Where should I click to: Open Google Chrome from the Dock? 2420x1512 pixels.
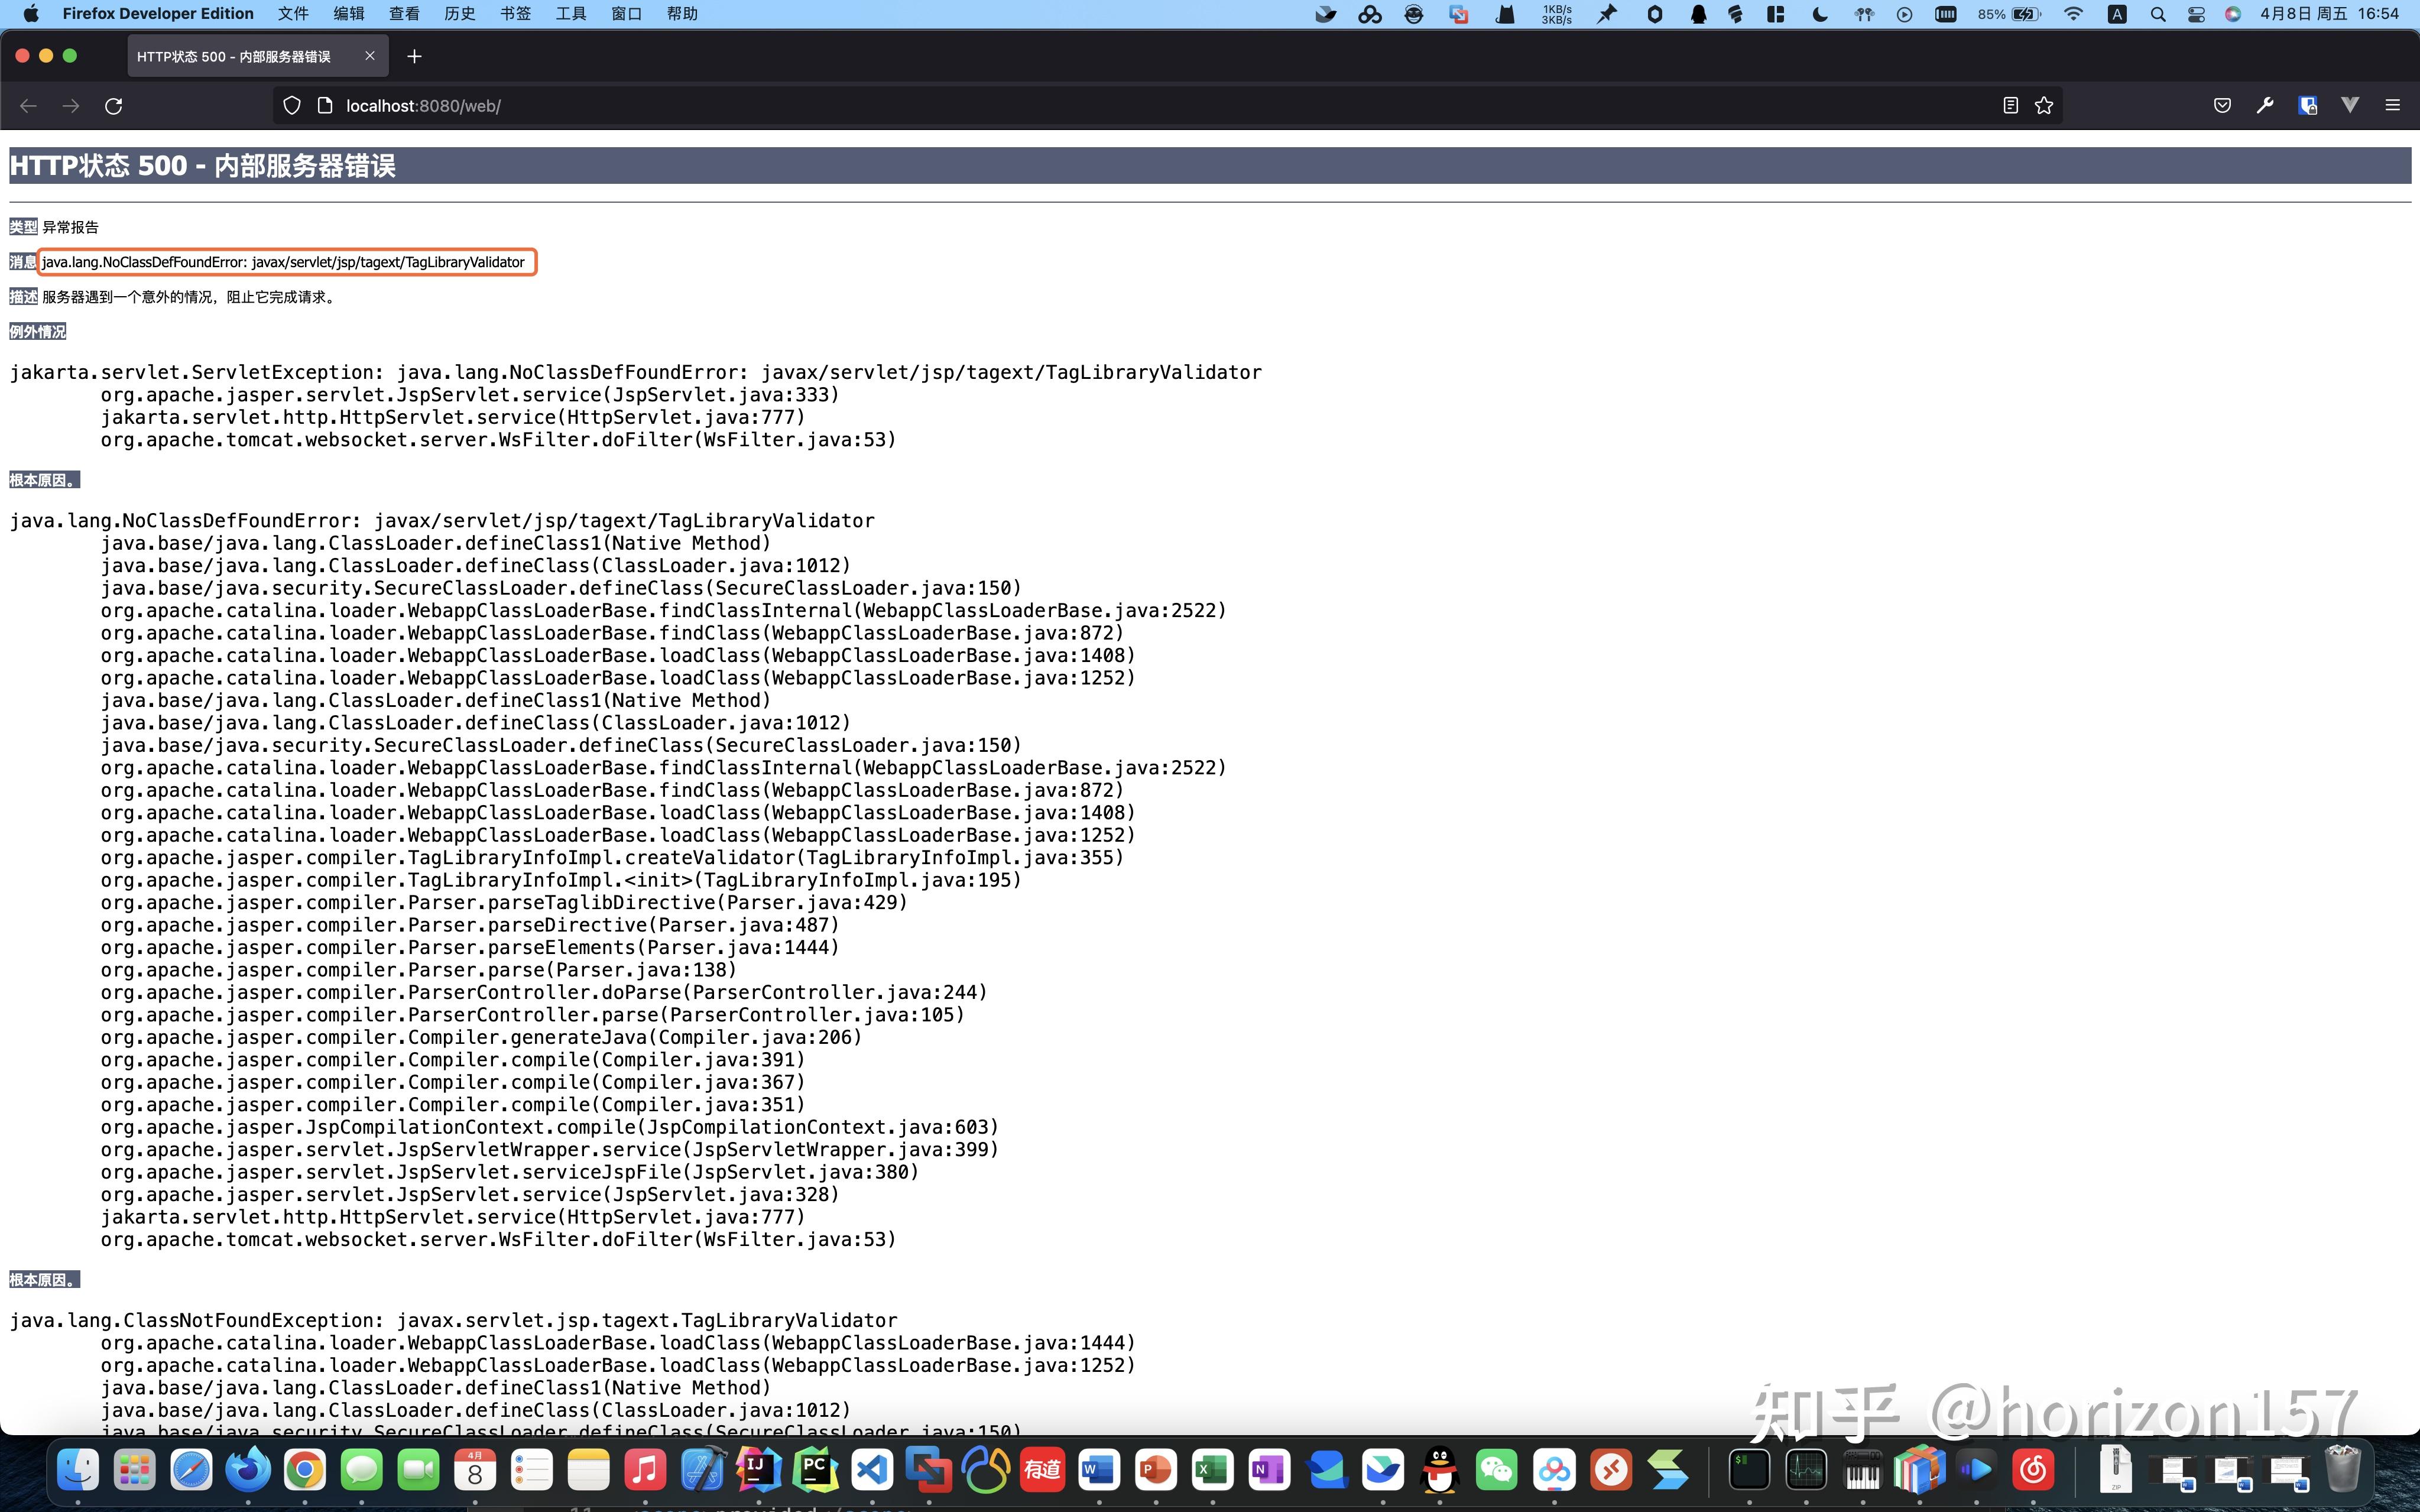[x=305, y=1470]
